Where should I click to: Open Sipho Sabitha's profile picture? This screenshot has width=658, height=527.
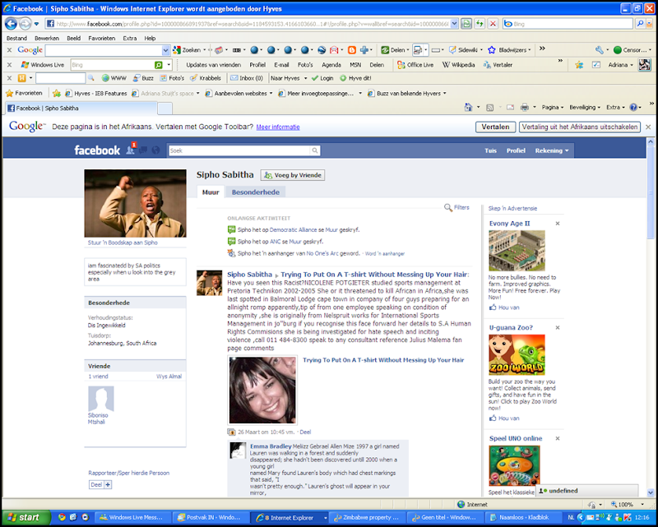click(x=135, y=204)
